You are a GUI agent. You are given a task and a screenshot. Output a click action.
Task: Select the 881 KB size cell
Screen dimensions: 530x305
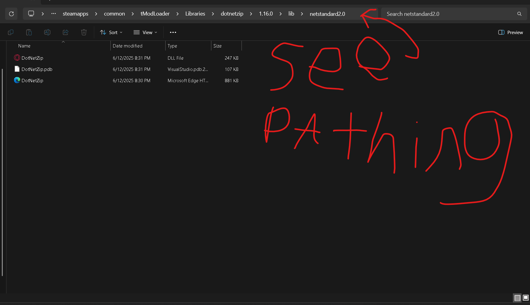pyautogui.click(x=231, y=80)
